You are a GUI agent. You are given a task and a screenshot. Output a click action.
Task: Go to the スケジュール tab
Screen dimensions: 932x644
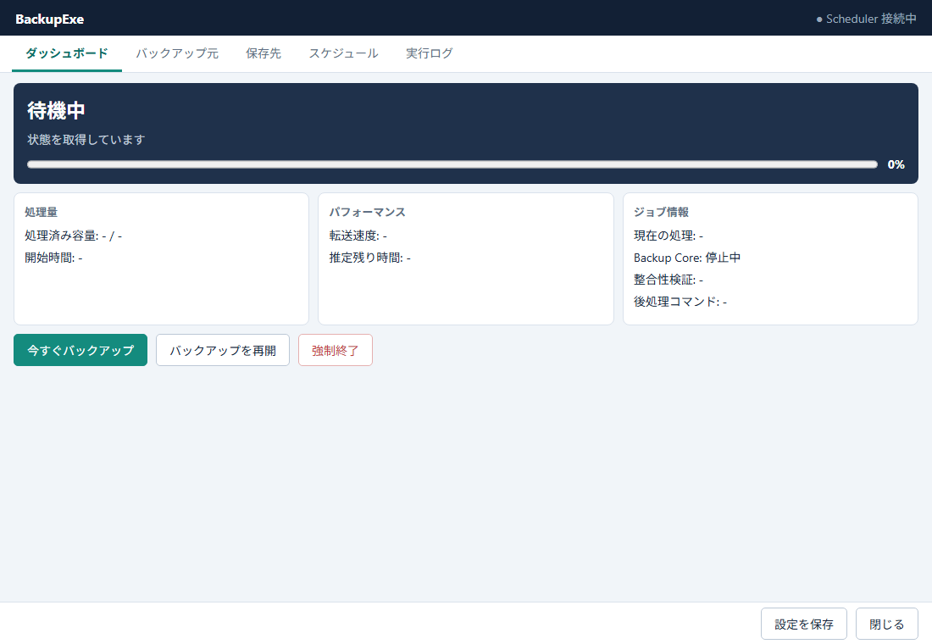coord(343,53)
